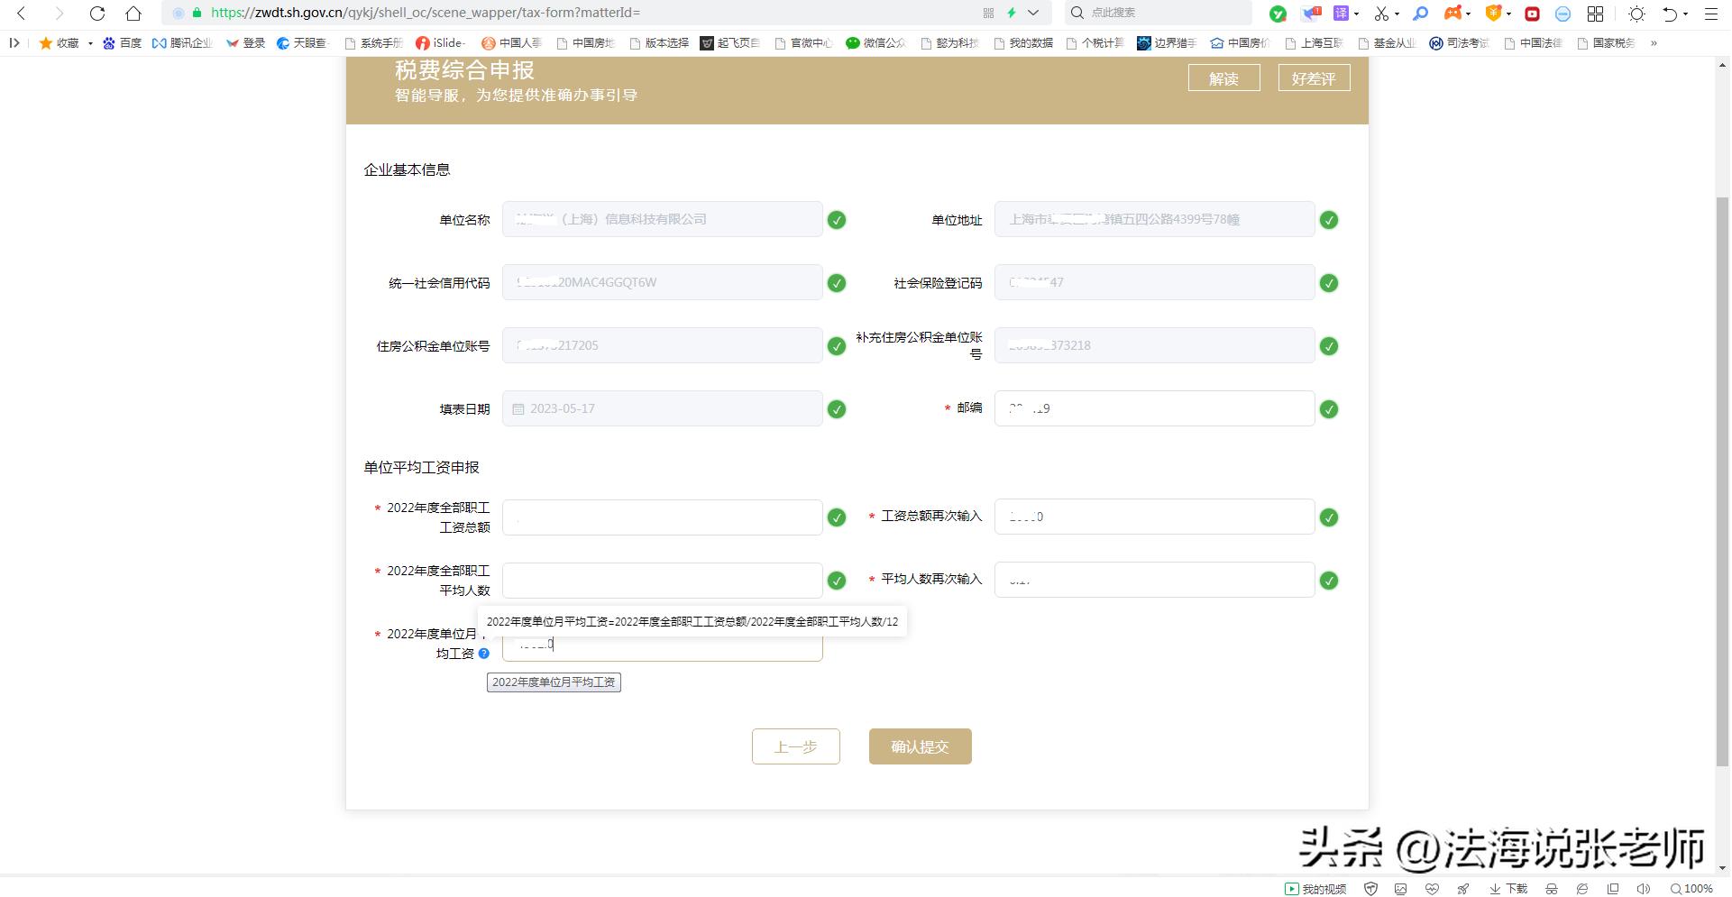Expand the address bar dropdown arrow
Screen dimensions: 1732x897
click(1033, 13)
